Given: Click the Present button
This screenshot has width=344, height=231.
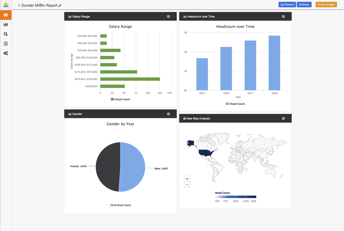Looking at the screenshot, I should 287,4.
